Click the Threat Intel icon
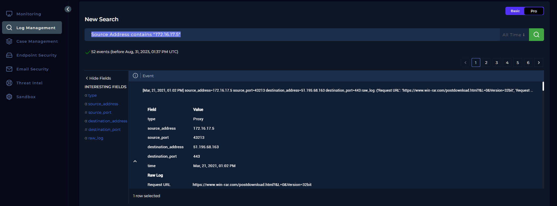The image size is (557, 206). 9,83
